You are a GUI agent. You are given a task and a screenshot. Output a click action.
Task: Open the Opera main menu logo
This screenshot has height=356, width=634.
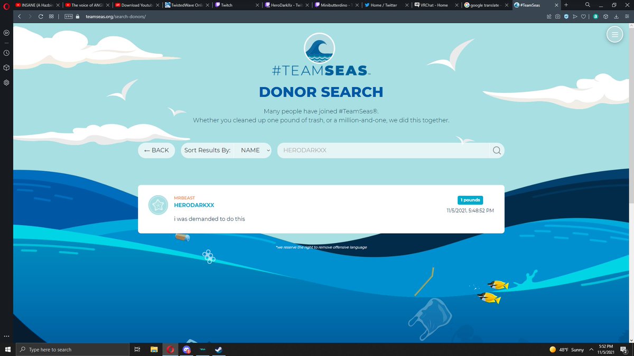pos(6,5)
